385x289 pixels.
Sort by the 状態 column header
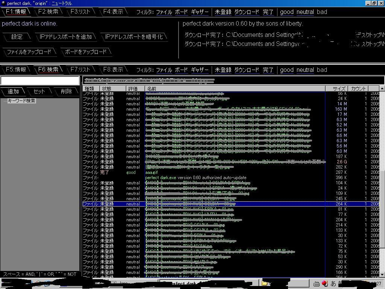(x=113, y=89)
